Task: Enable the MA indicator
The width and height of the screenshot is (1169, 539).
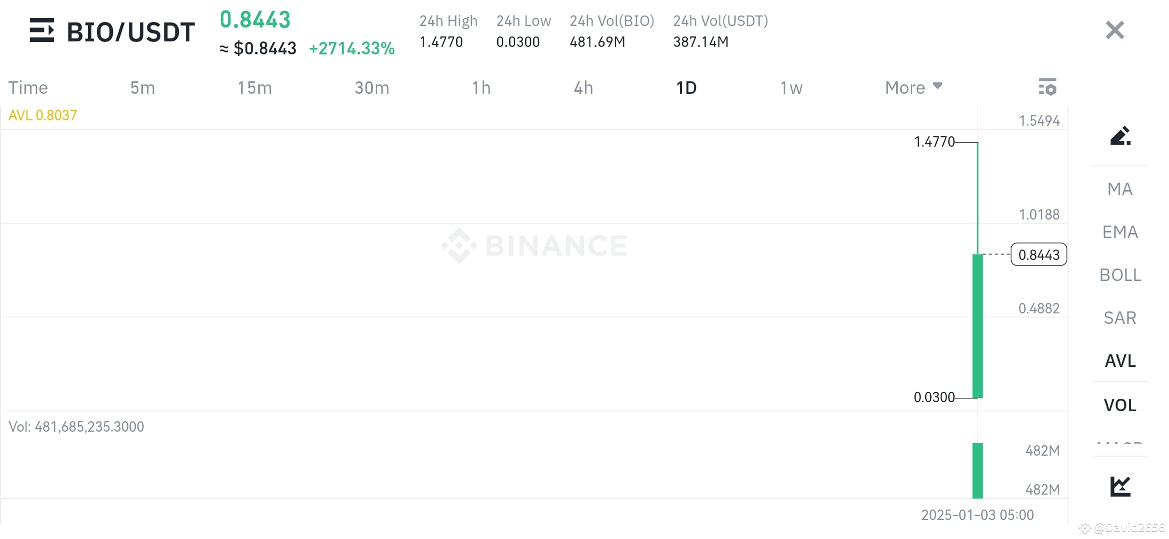Action: pyautogui.click(x=1120, y=189)
